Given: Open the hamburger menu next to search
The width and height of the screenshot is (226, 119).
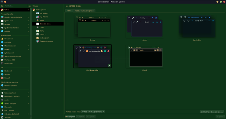Looking at the screenshot, I should pyautogui.click(x=29, y=6).
